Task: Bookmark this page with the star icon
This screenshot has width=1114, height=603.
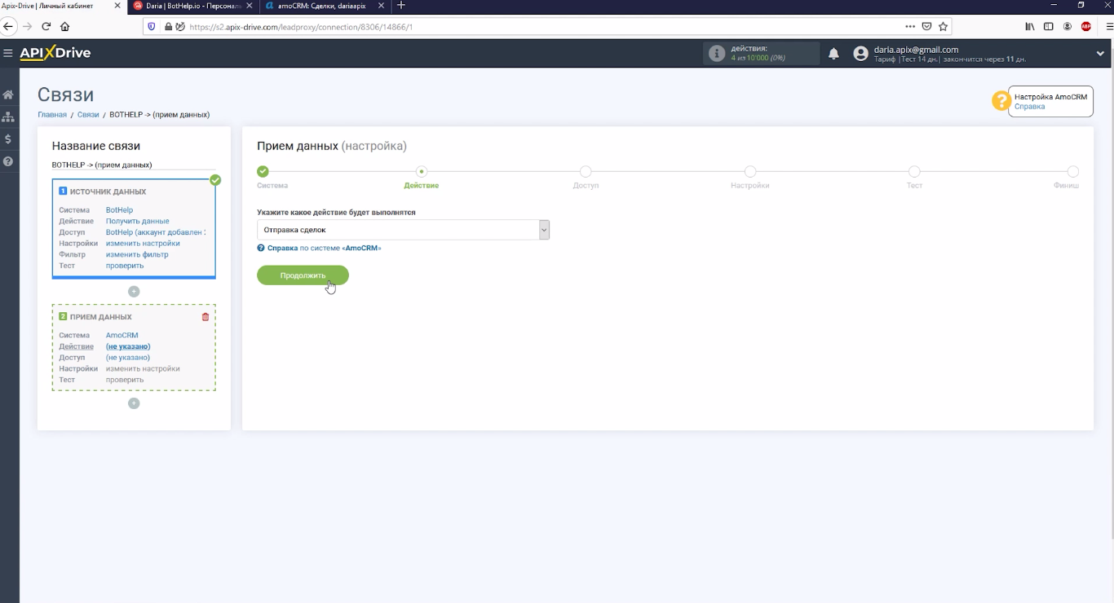Action: [x=943, y=26]
